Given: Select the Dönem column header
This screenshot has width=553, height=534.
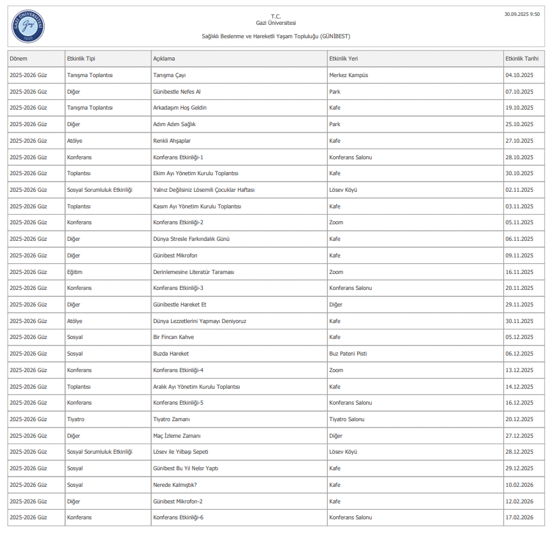Looking at the screenshot, I should coord(18,59).
